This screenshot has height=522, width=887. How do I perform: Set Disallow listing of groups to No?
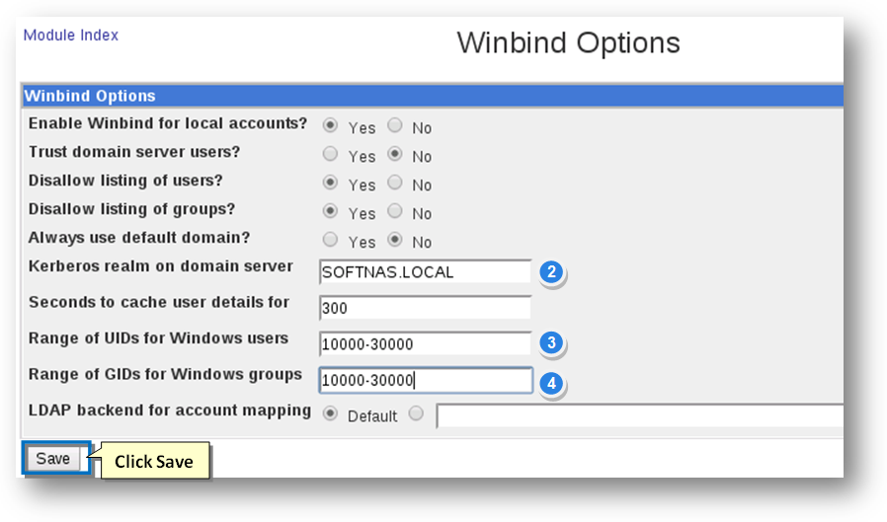395,212
